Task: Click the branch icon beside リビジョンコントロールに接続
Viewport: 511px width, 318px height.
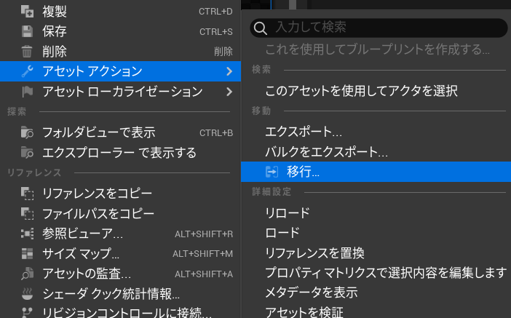Action: 27,312
